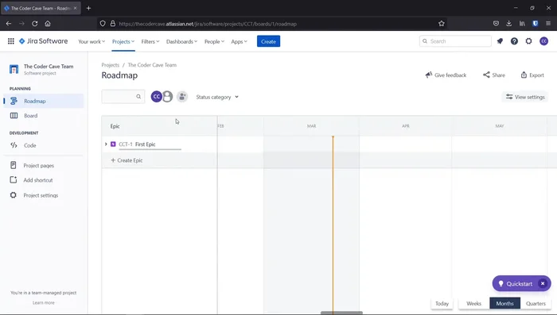Viewport: 557px width, 315px height.
Task: Open the Firefox library icon
Action: 522,24
